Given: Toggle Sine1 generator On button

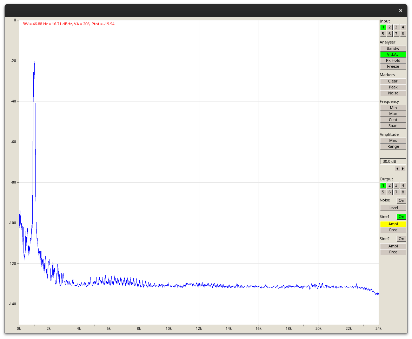Looking at the screenshot, I should [x=401, y=217].
